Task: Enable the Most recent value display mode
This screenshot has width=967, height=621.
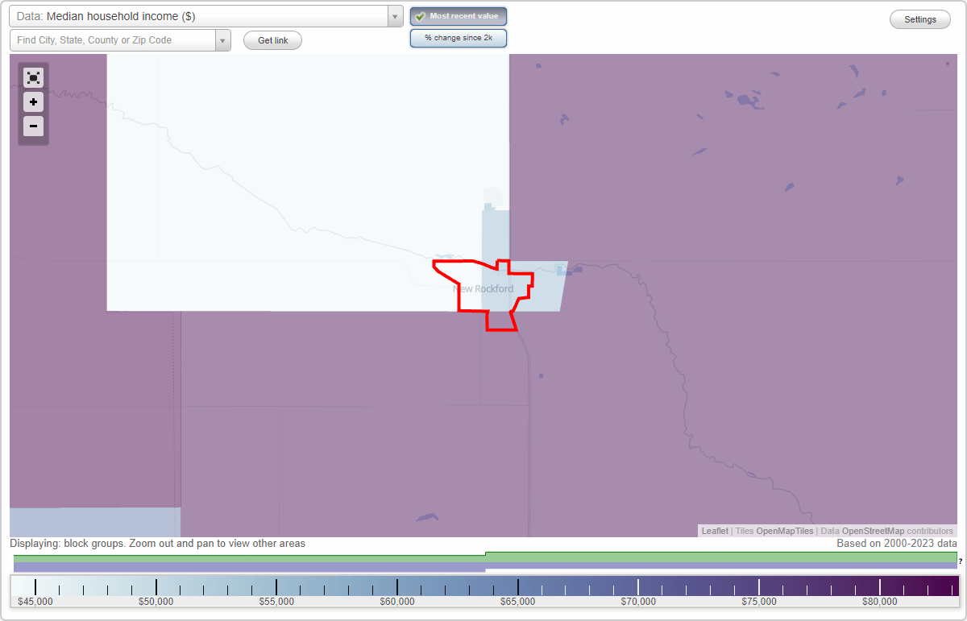Action: click(x=458, y=16)
